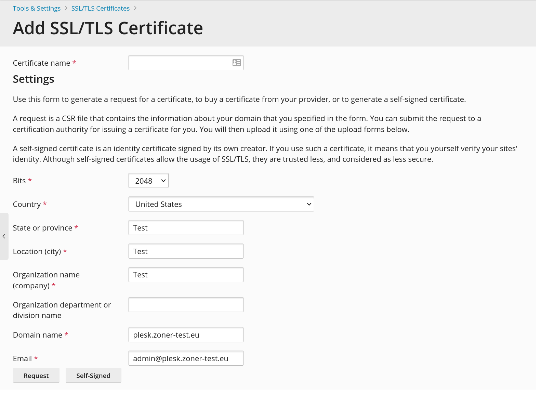Click the Settings section heading
The width and height of the screenshot is (541, 393).
click(x=34, y=79)
